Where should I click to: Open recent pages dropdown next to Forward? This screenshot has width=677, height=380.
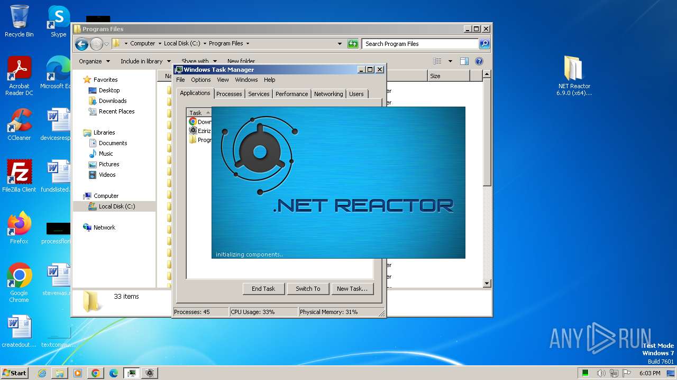point(106,44)
